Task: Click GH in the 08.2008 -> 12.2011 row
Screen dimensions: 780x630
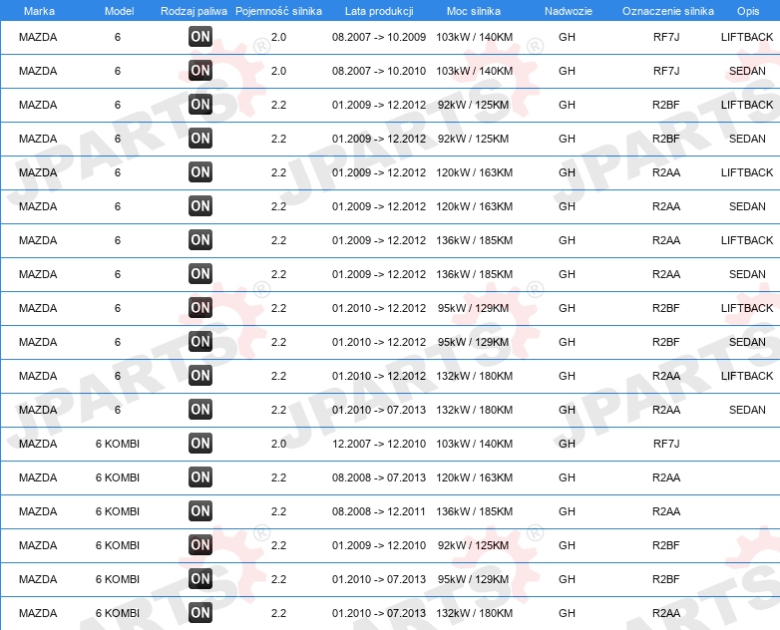Action: pyautogui.click(x=567, y=511)
